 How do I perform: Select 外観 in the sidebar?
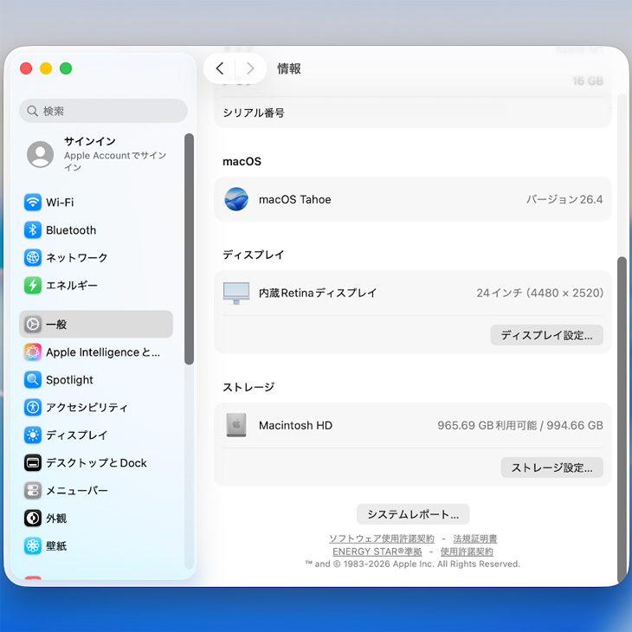(x=56, y=519)
